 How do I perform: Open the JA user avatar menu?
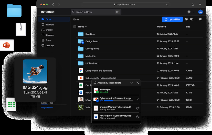pos(200,12)
